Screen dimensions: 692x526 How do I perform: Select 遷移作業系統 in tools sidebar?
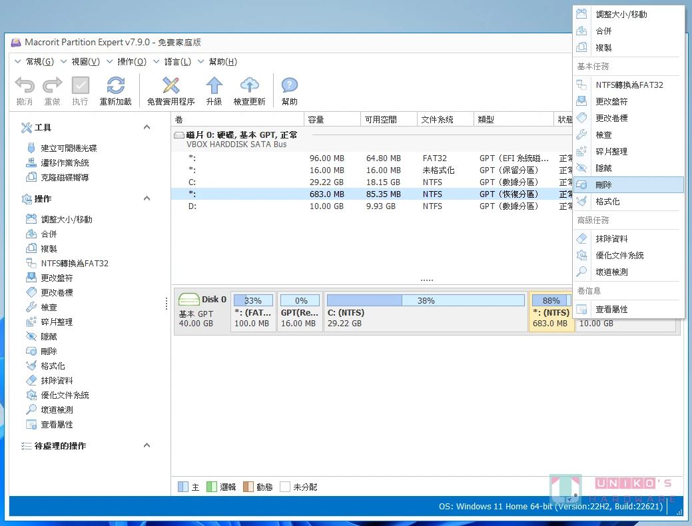click(x=57, y=163)
